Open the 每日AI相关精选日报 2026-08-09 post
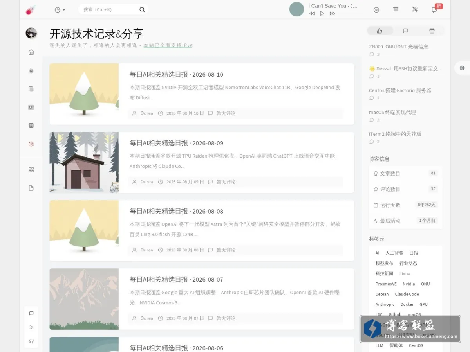This screenshot has width=470, height=352. [176, 143]
